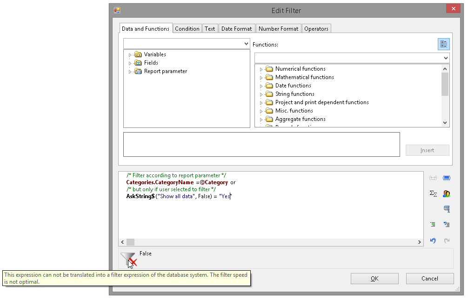Click the funnel with red X icon
The width and height of the screenshot is (468, 300).
click(129, 260)
